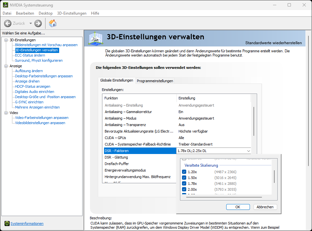Click the Funktion column header

(x=139, y=98)
